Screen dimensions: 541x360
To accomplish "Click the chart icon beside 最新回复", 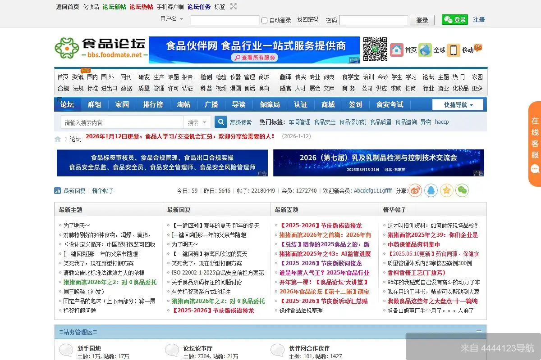I will point(58,190).
